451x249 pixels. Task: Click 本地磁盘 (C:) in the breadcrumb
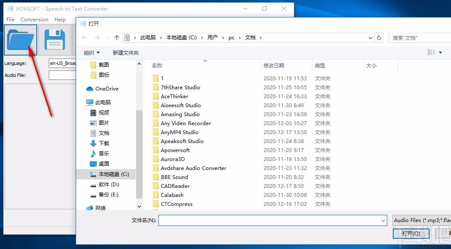(x=181, y=38)
